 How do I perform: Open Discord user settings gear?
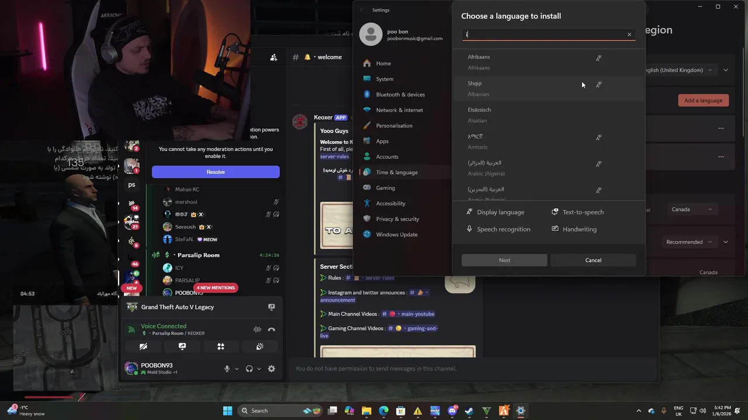coord(271,369)
